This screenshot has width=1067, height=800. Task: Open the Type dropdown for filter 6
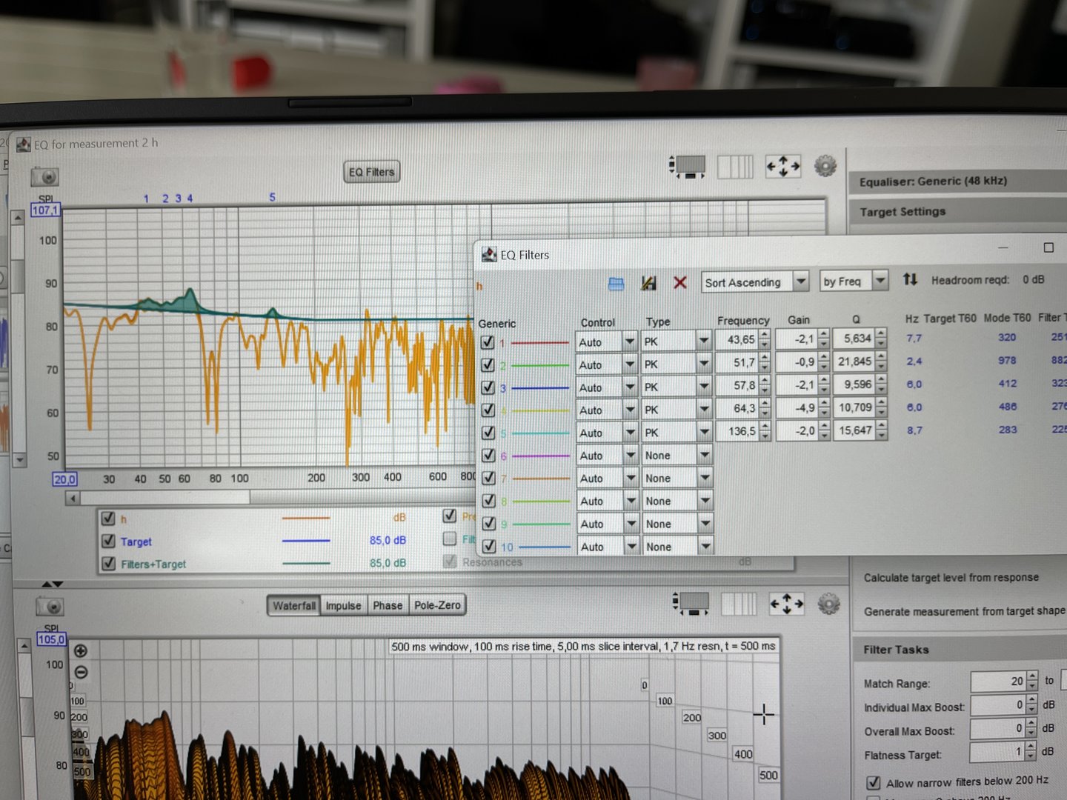click(x=705, y=455)
